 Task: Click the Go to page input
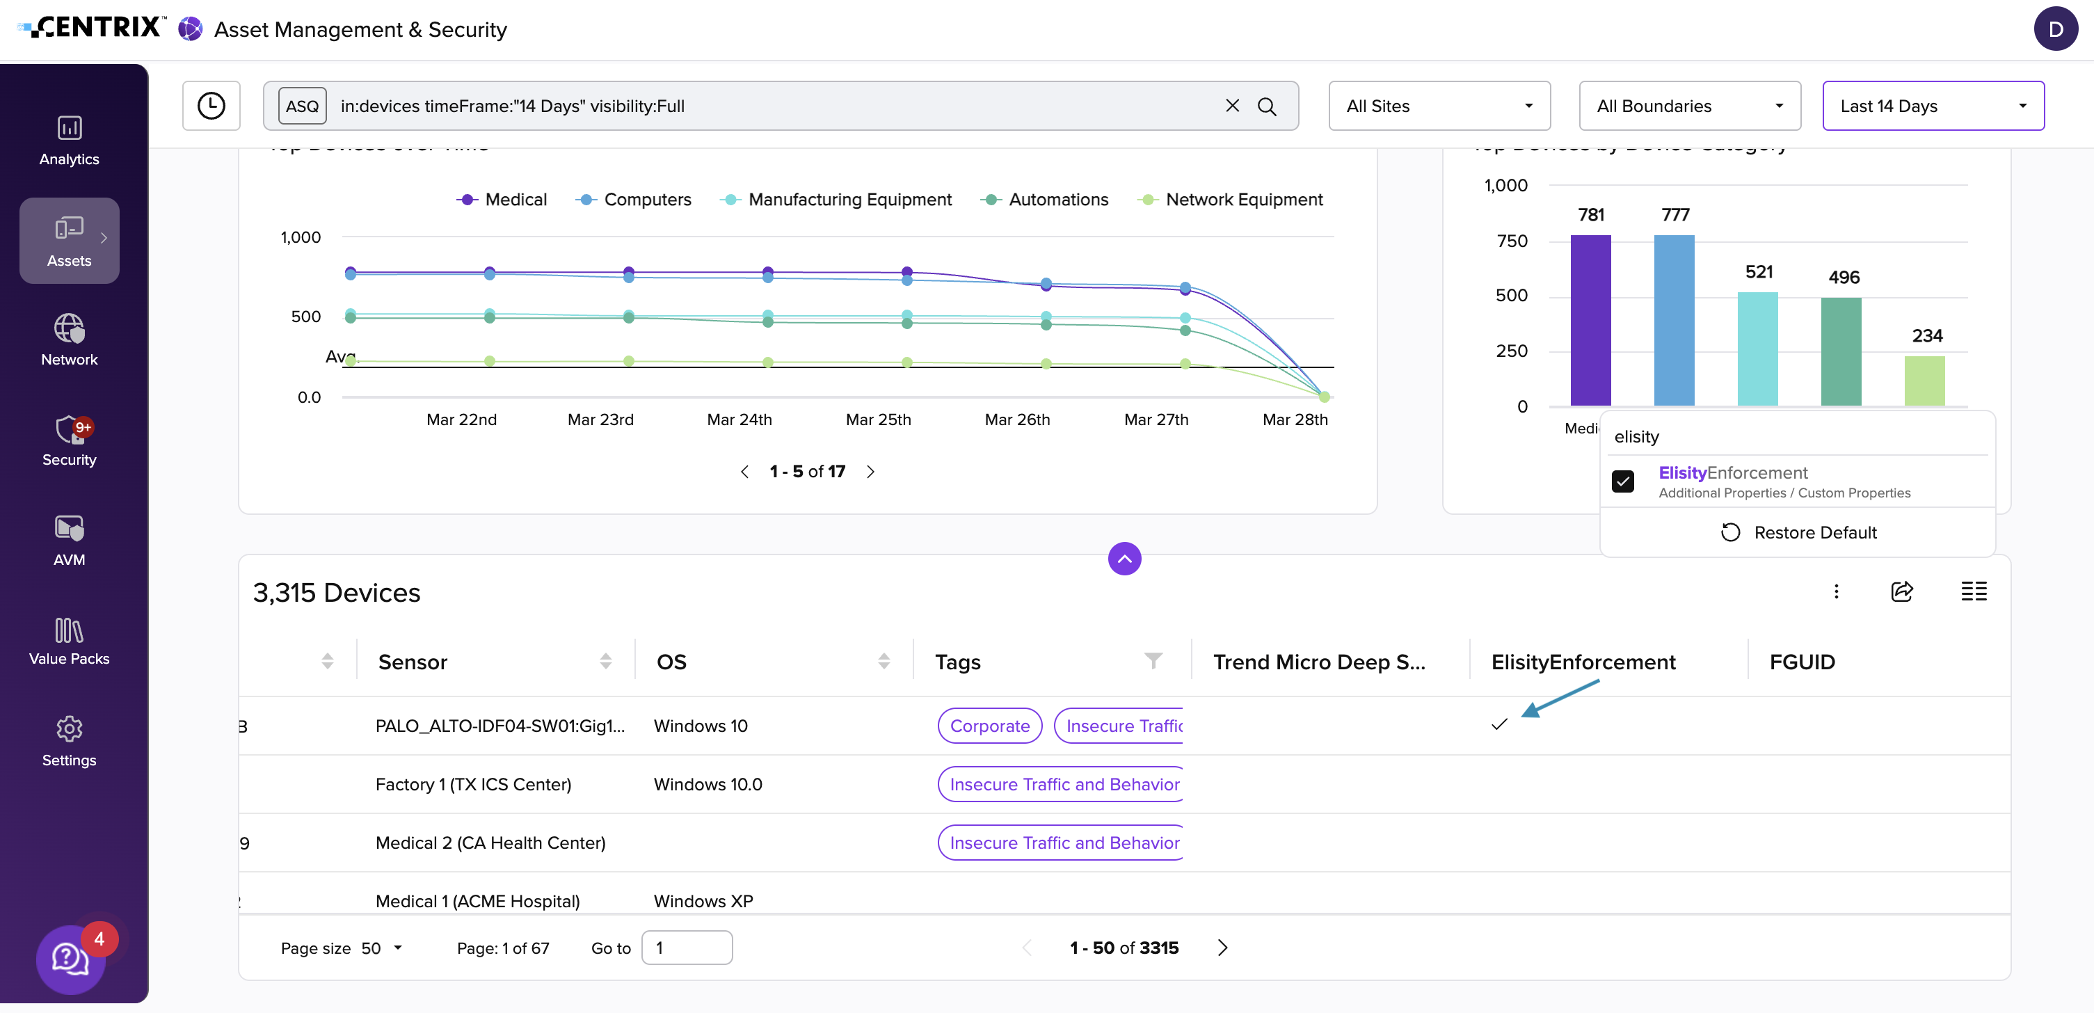tap(686, 947)
